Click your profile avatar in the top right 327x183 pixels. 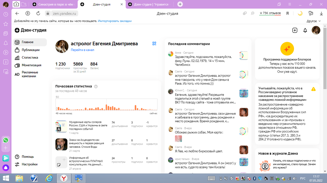[316, 30]
